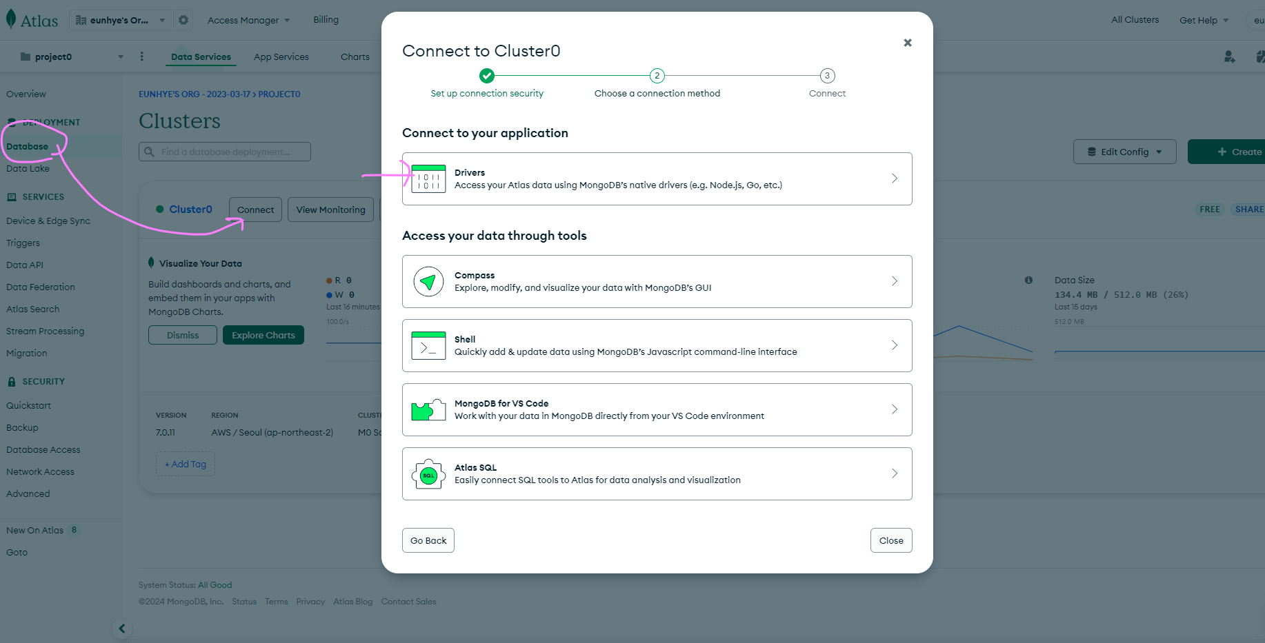Select Database in the sidebar
Viewport: 1265px width, 643px height.
[x=28, y=146]
